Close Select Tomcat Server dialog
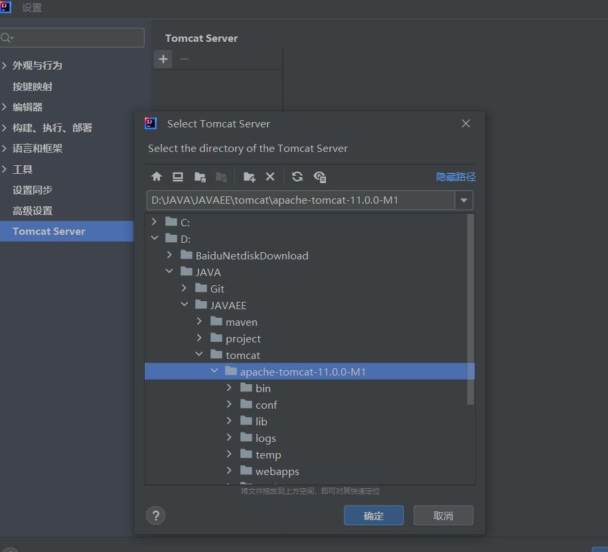The height and width of the screenshot is (552, 608). click(x=466, y=123)
